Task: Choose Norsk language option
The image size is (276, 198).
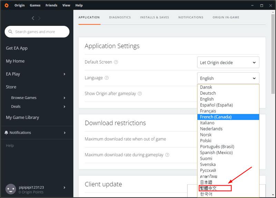Action: point(228,135)
